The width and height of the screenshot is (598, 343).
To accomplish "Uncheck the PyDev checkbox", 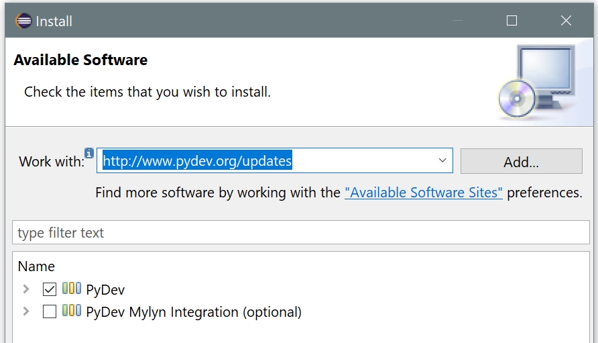I will [x=50, y=289].
